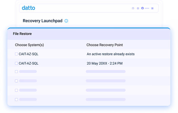The height and width of the screenshot is (113, 178).
Task: Click the James username label
Action: coord(147,8)
